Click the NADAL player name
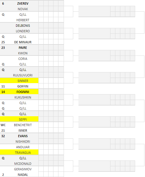145x177 pixels. 23,175
